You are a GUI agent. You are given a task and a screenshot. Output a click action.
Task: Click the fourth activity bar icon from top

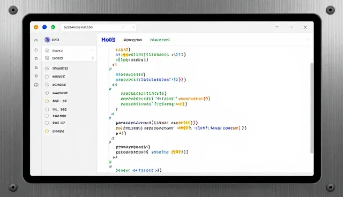[x=36, y=67]
